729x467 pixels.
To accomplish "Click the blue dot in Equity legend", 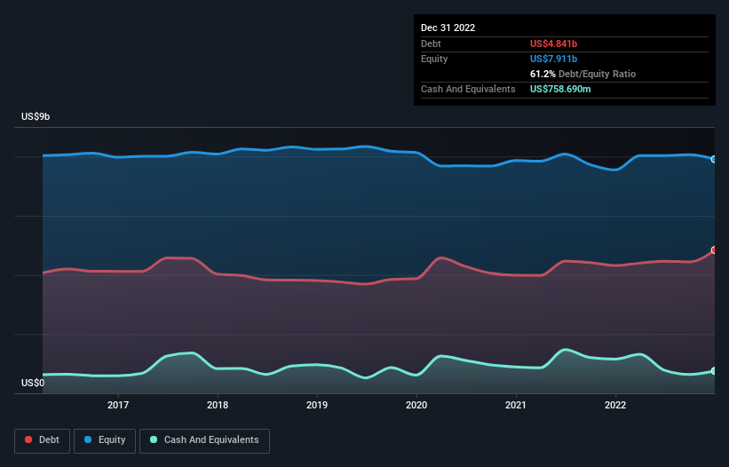I will click(88, 439).
